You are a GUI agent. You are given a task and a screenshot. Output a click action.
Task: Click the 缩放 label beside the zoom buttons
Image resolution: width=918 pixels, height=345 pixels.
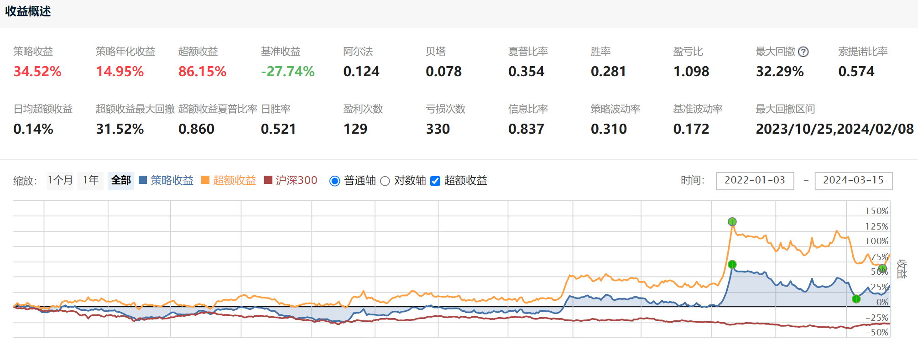25,181
